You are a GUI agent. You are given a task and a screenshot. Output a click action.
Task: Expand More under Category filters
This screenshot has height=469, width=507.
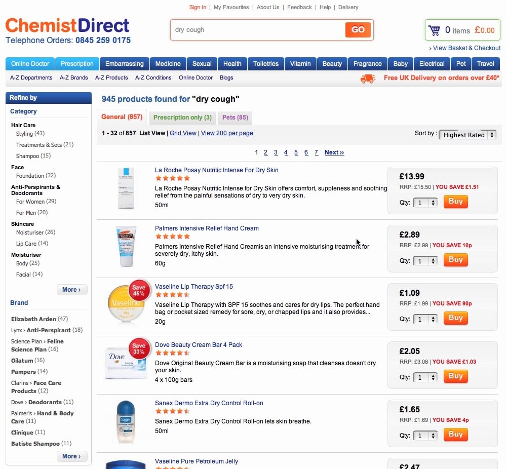[72, 290]
